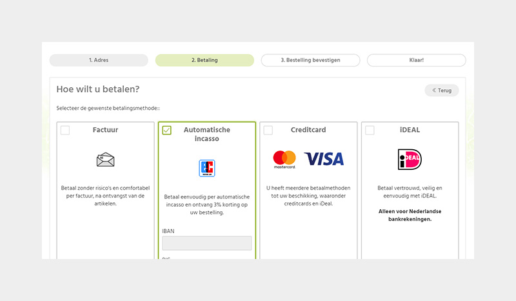516x301 pixels.
Task: Select the 2. Betaling step
Action: click(x=204, y=60)
